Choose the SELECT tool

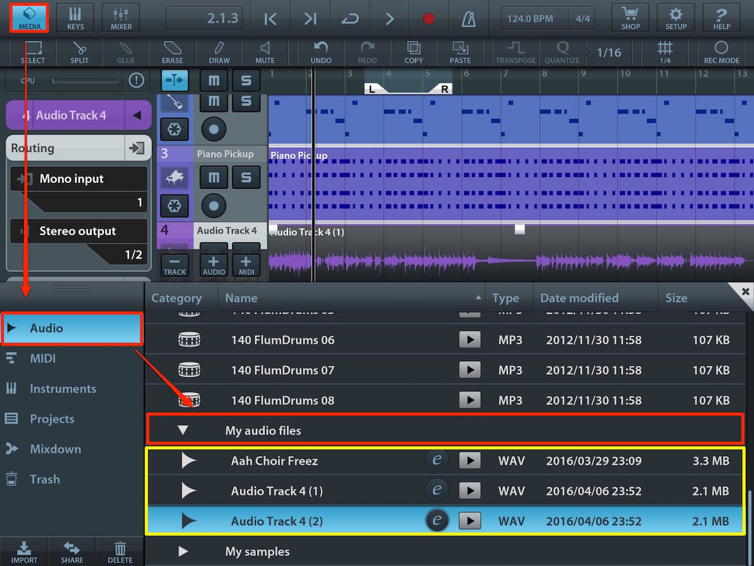(33, 52)
